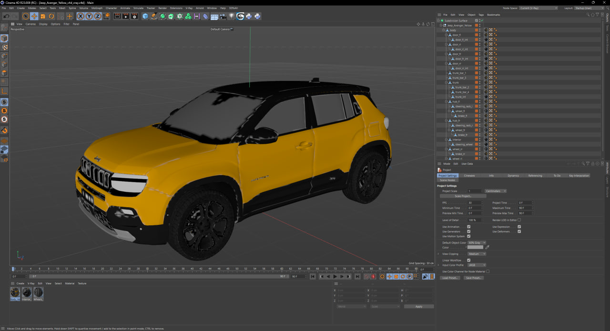Render the active view
The height and width of the screenshot is (331, 610).
117,16
